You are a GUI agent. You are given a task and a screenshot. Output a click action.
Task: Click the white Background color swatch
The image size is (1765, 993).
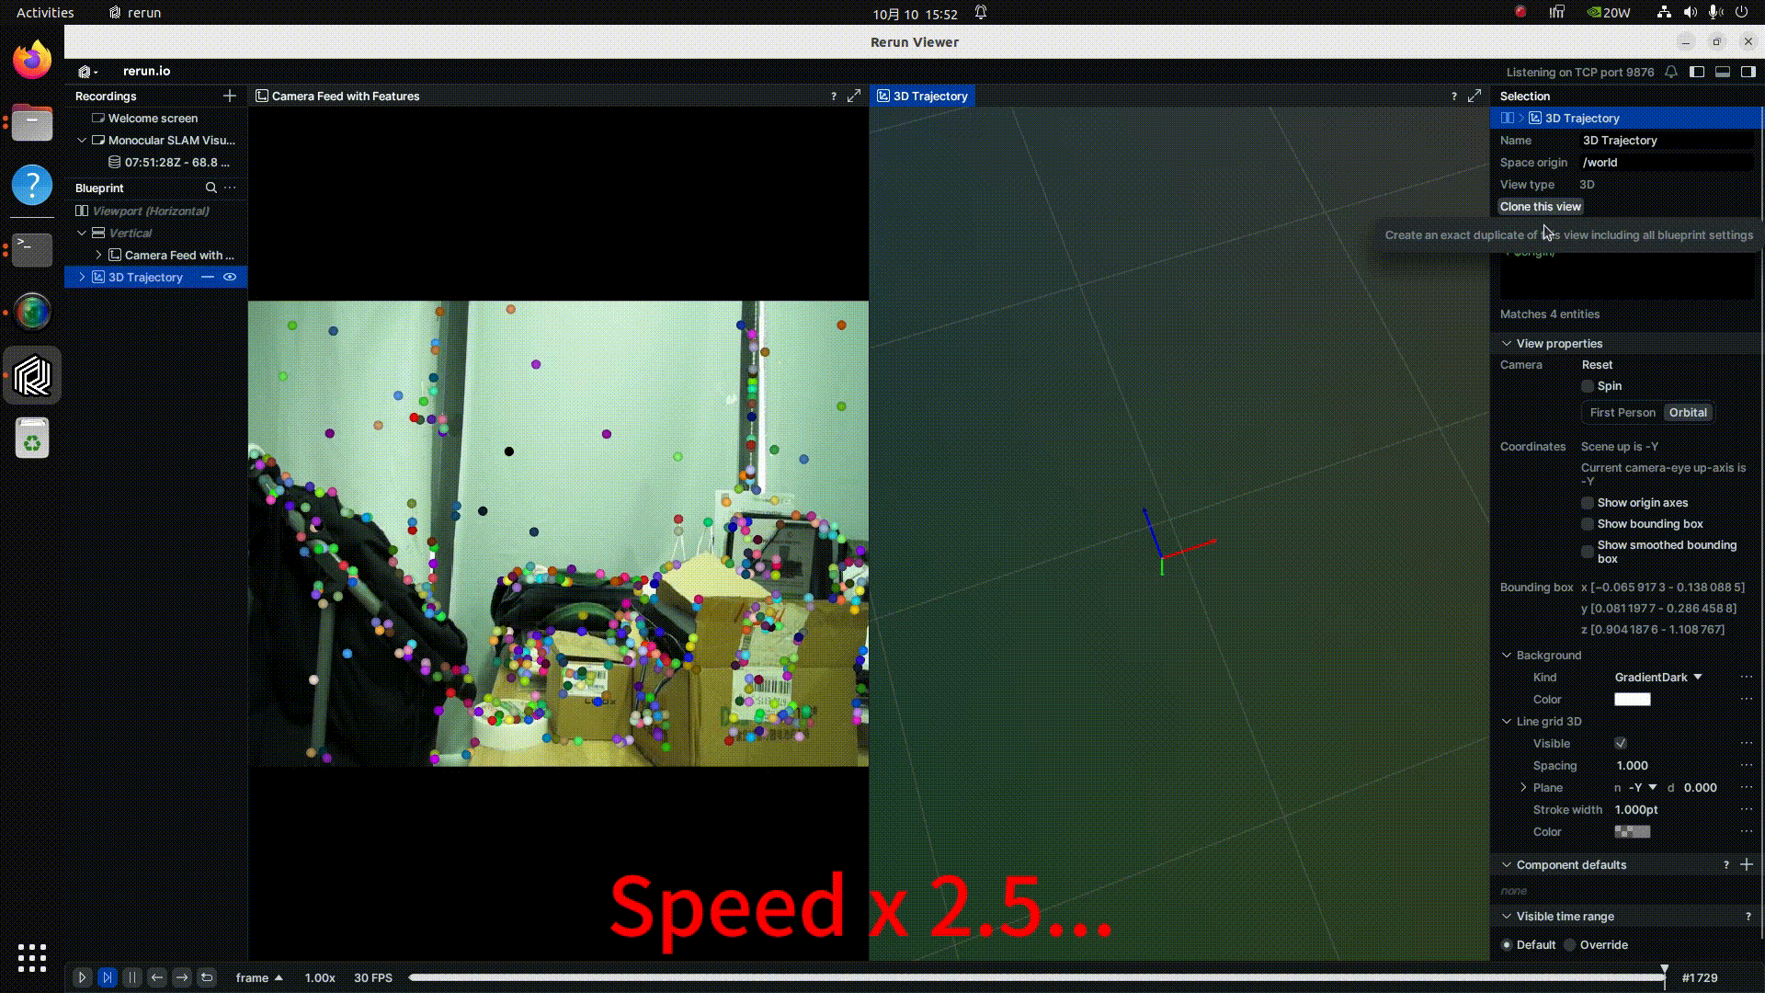point(1633,699)
